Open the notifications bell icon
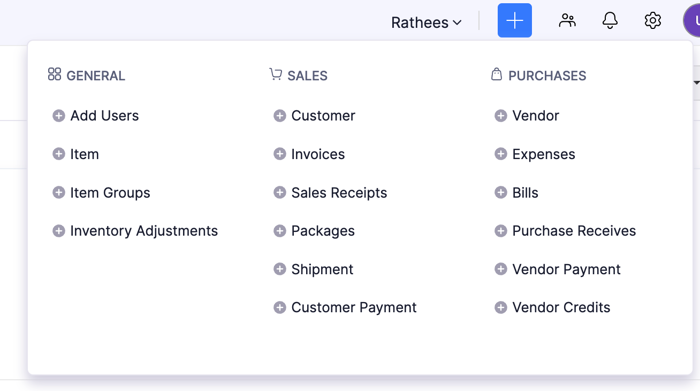This screenshot has height=391, width=700. 610,21
